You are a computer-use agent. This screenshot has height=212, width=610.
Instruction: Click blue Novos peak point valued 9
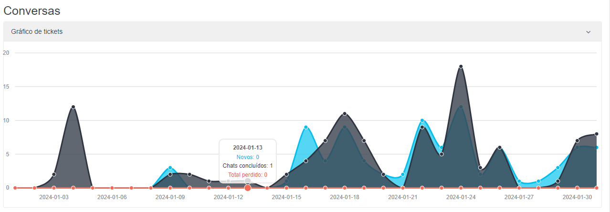pos(306,127)
